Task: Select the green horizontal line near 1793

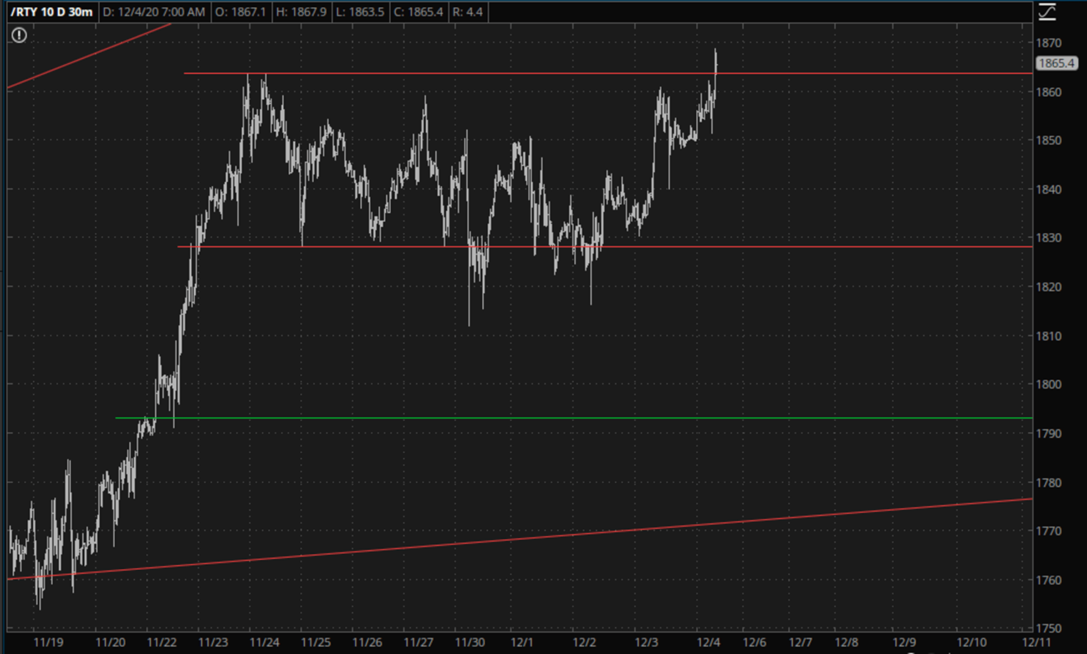Action: pos(571,418)
